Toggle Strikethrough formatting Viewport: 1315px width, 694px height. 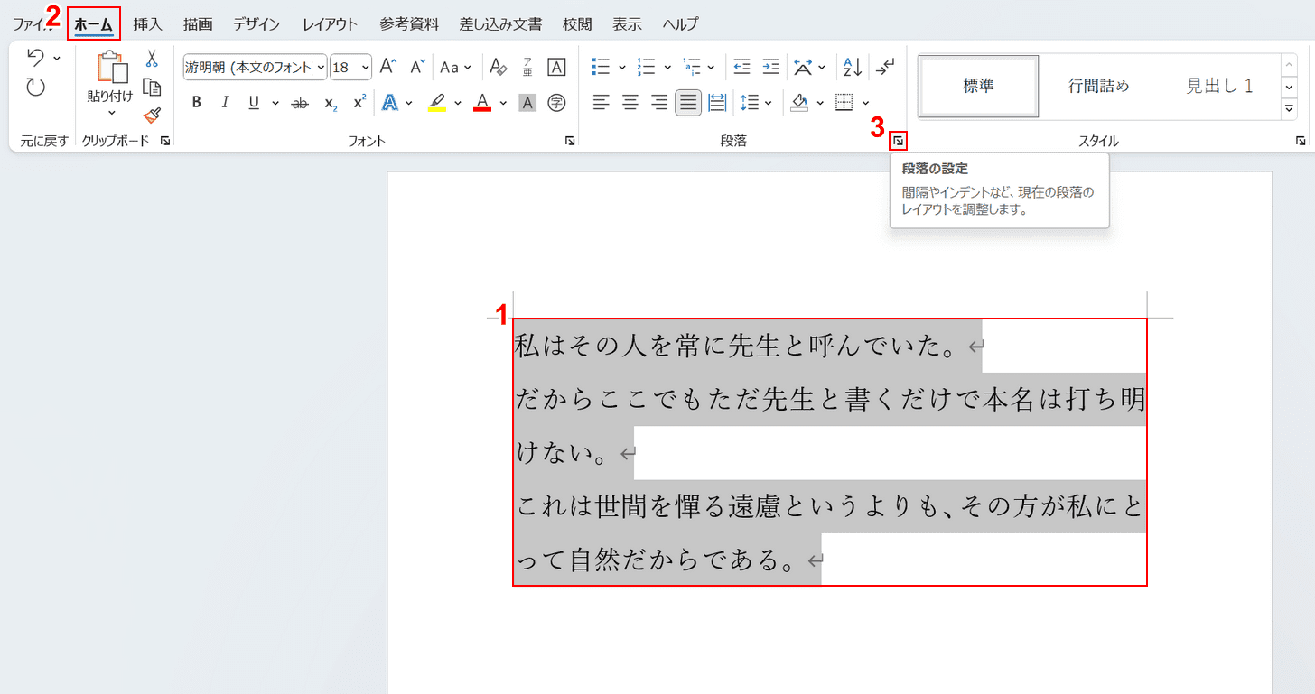pyautogui.click(x=300, y=103)
